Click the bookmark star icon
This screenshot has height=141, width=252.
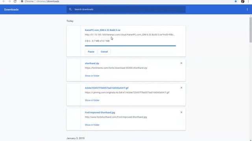click(235, 1)
